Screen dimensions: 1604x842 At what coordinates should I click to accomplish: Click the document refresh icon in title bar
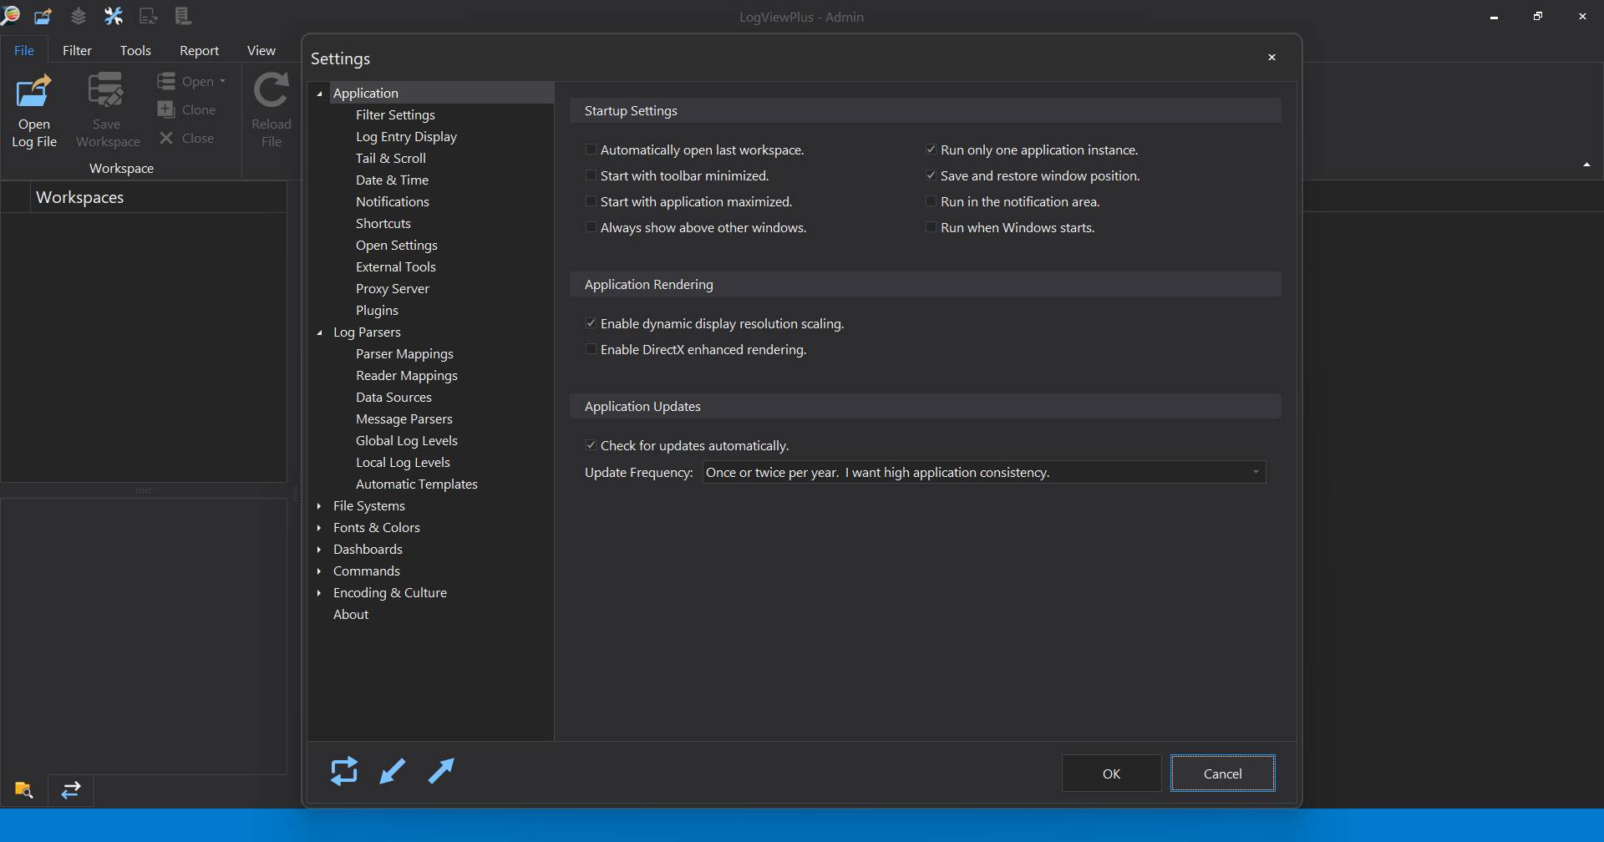tap(148, 16)
